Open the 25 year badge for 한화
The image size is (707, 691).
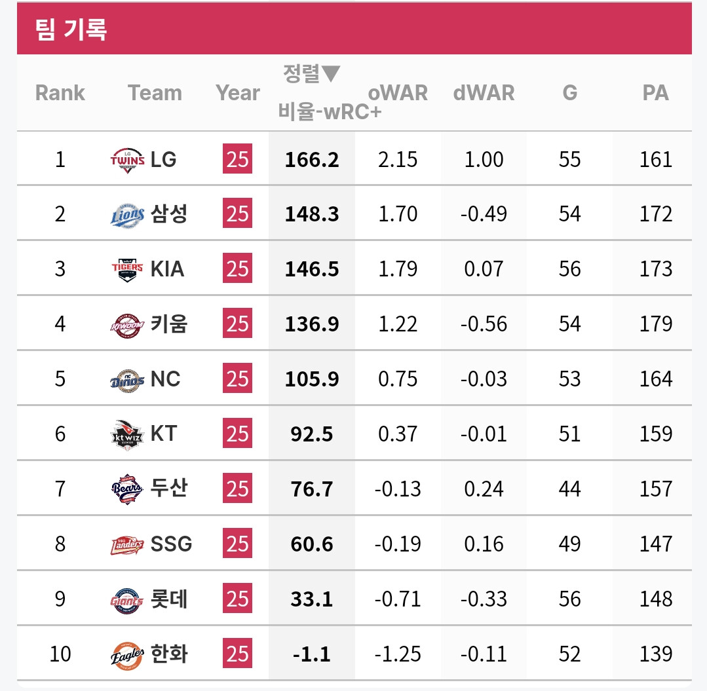[238, 653]
